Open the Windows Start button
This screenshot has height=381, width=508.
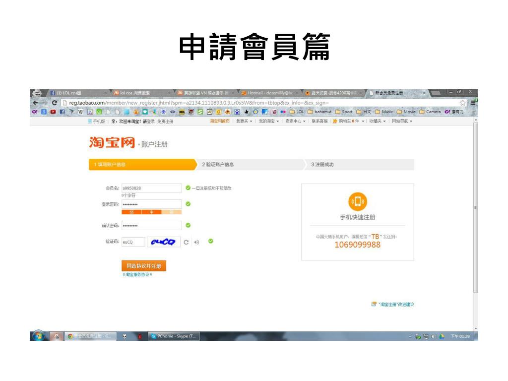(39, 336)
